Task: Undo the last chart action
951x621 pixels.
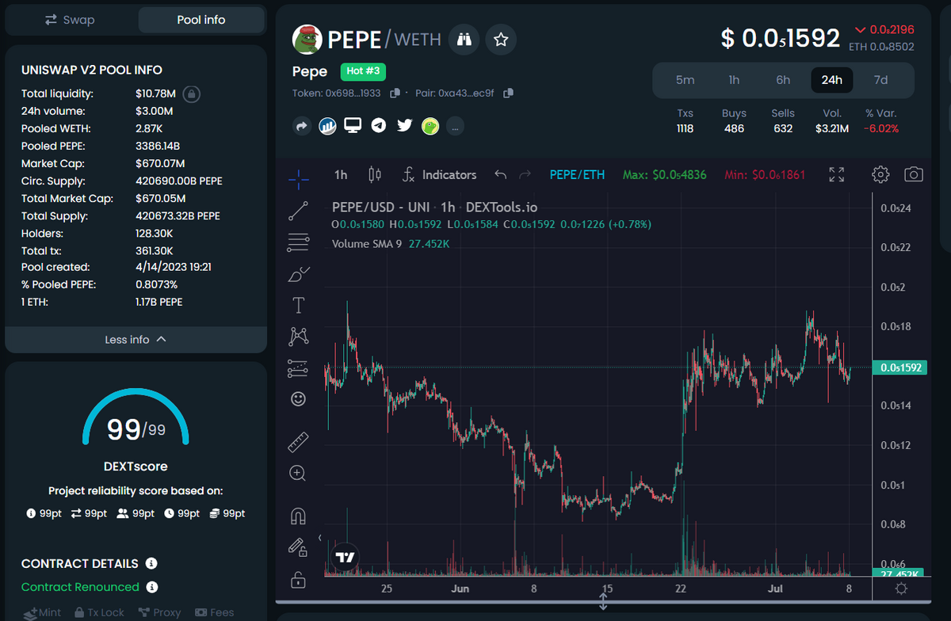Action: (500, 174)
